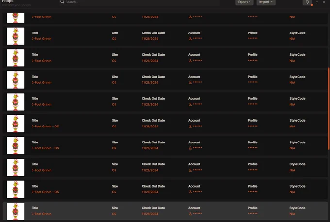
Task: Click the orange vertical scrollbar thumb
Action: pos(329,109)
